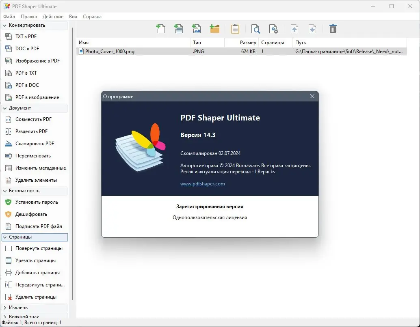Open the Действие menu

(53, 17)
